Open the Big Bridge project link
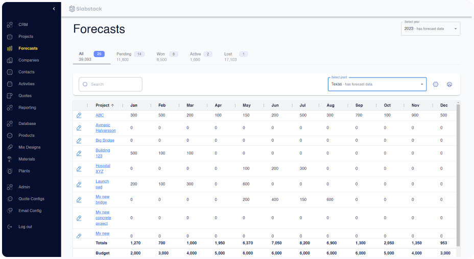This screenshot has width=474, height=259. click(105, 140)
